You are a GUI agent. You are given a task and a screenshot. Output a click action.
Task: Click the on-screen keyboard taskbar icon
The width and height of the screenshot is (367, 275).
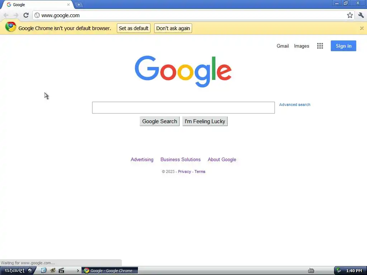311,271
